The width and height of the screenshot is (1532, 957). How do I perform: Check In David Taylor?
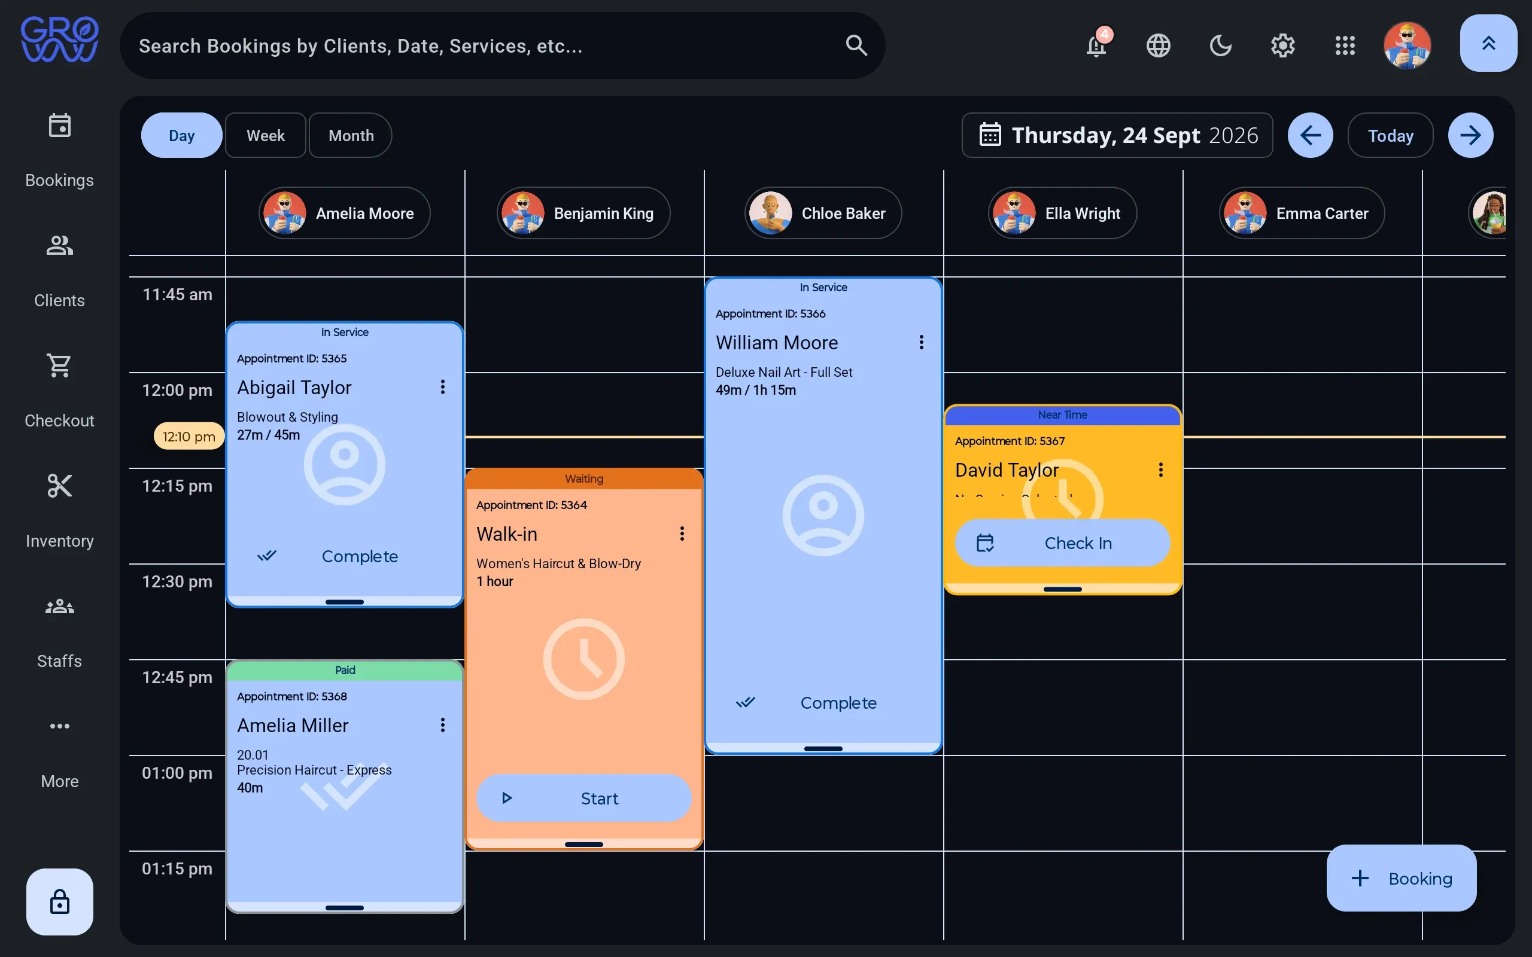pyautogui.click(x=1062, y=543)
